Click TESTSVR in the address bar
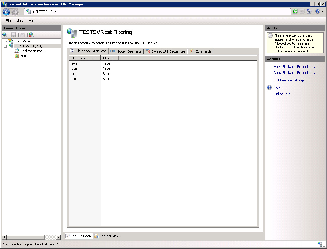The height and width of the screenshot is (249, 327). coord(44,12)
